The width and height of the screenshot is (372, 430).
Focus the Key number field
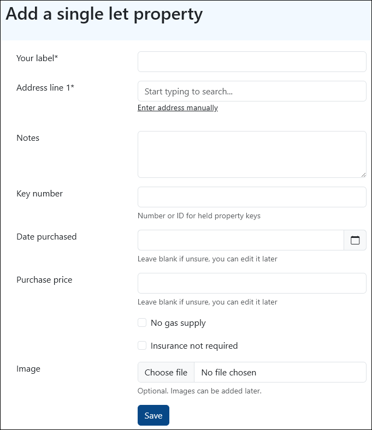[252, 197]
